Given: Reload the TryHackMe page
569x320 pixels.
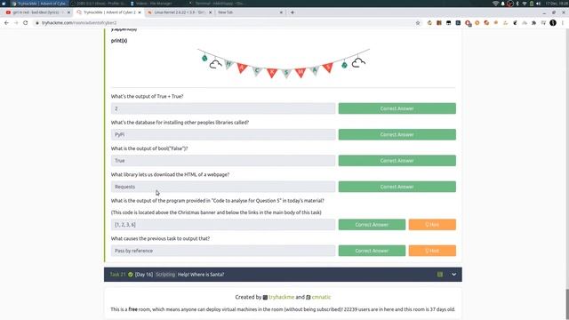Looking at the screenshot, I should click(26, 22).
